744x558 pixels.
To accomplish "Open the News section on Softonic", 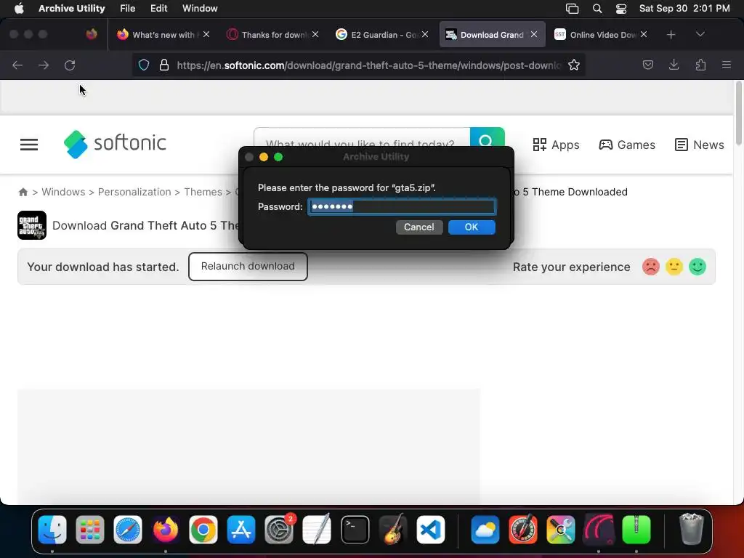I will point(700,145).
